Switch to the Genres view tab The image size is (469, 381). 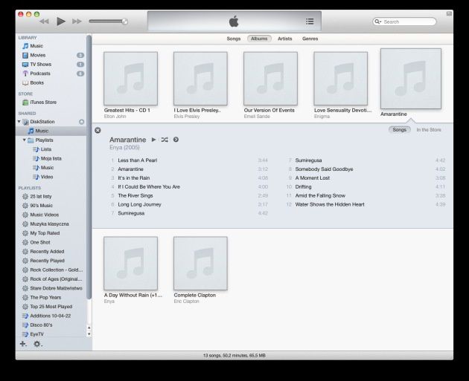click(310, 39)
